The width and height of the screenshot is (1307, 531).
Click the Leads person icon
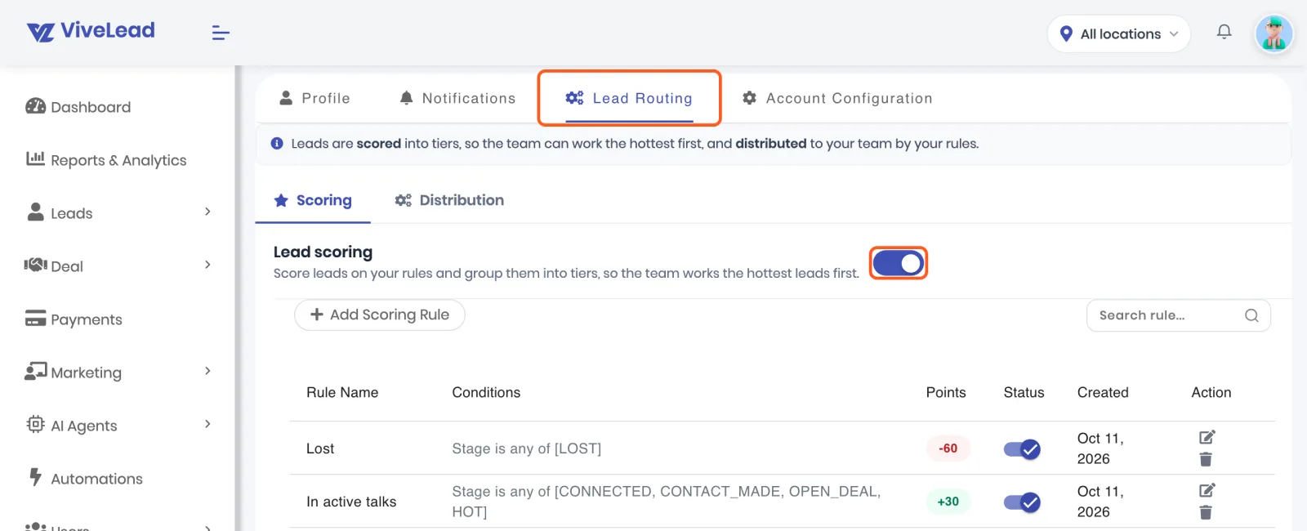[x=36, y=212]
